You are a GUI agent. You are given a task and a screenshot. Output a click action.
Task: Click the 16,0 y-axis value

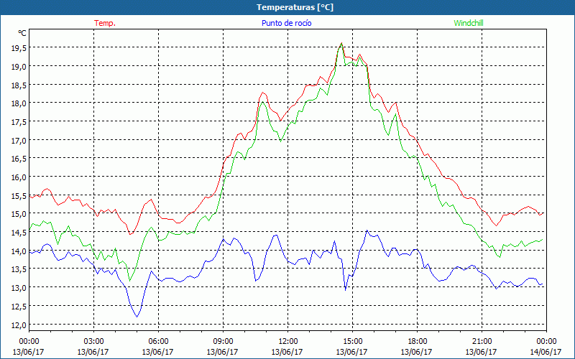point(17,177)
